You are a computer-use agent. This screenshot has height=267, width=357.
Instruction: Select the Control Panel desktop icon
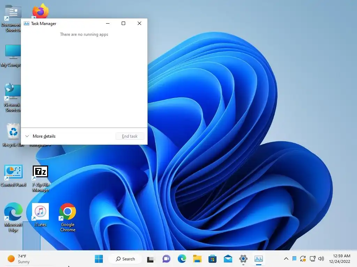tap(14, 176)
